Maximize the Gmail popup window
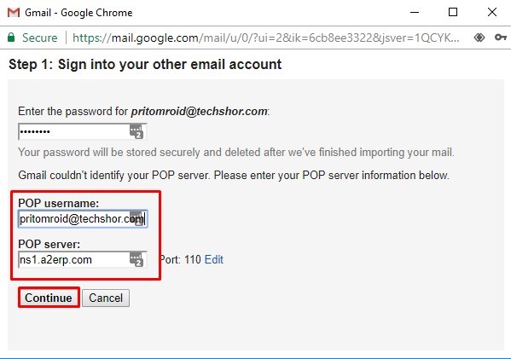 coord(453,13)
